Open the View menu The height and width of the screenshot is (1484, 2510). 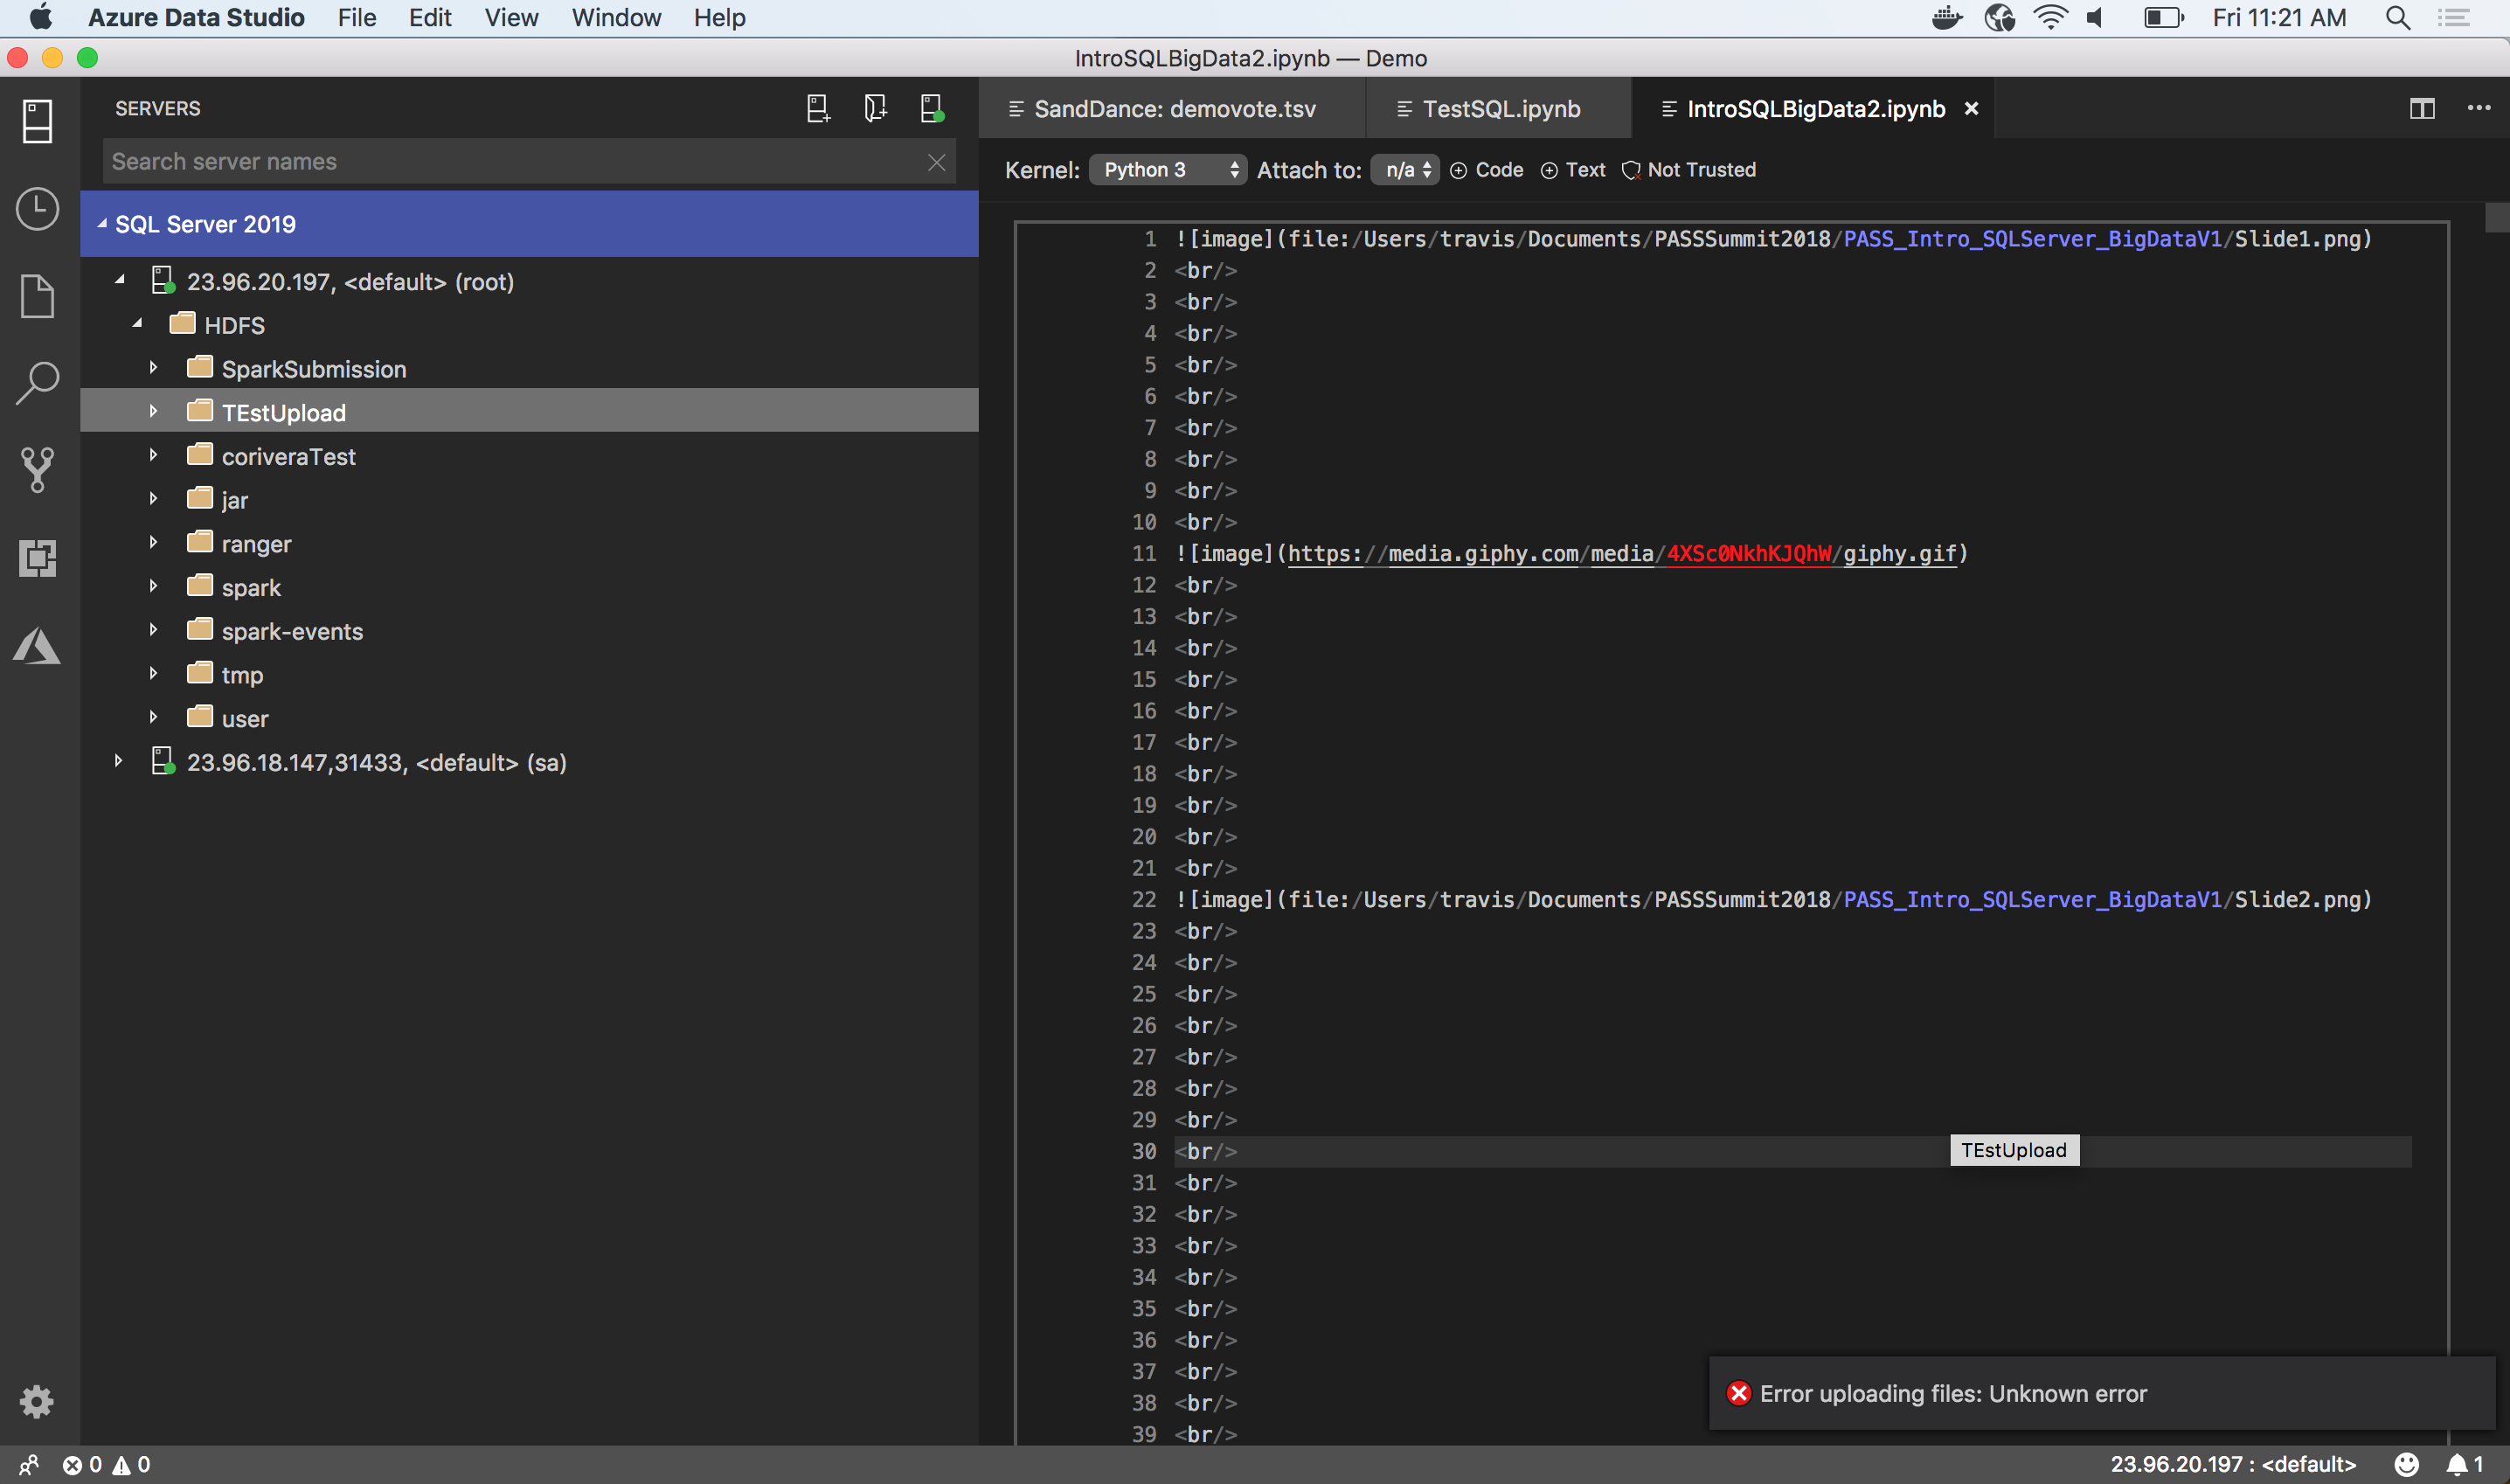pyautogui.click(x=511, y=18)
